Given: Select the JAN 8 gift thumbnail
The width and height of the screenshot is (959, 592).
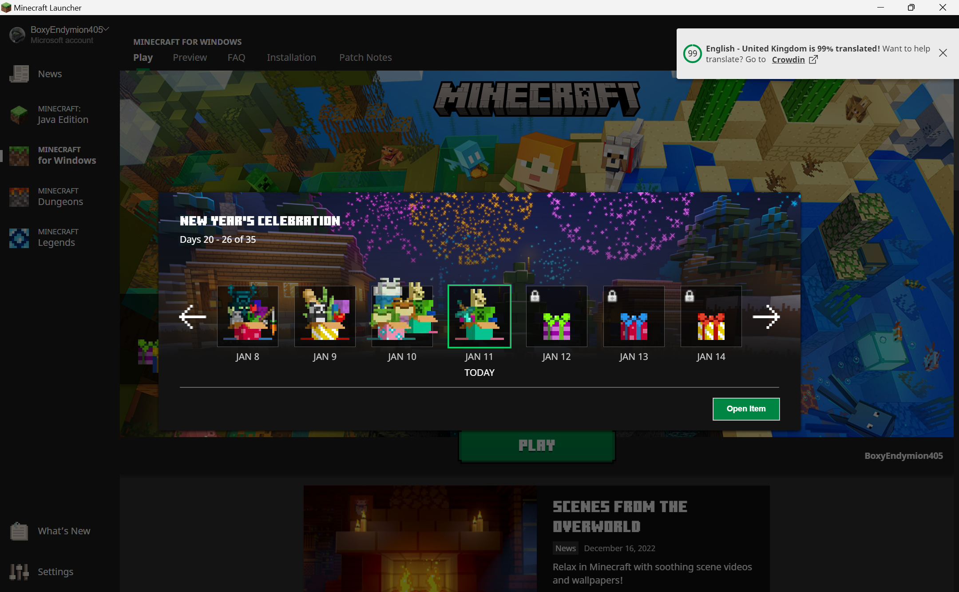Looking at the screenshot, I should tap(247, 316).
